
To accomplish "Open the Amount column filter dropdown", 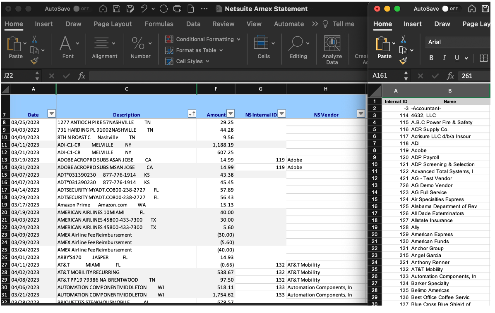I will coord(231,114).
